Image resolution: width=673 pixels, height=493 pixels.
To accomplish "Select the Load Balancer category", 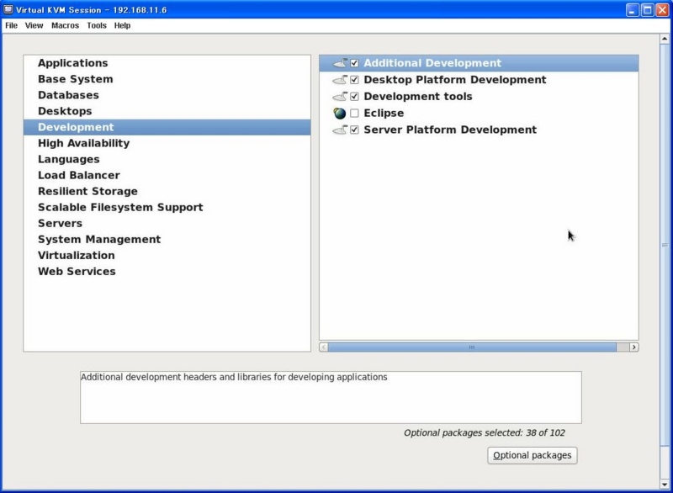I will 167,175.
